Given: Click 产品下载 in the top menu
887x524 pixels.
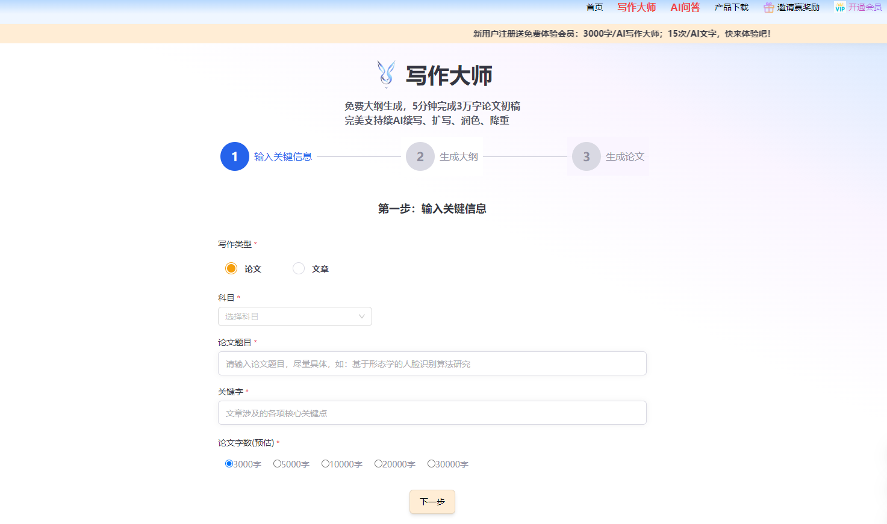Looking at the screenshot, I should click(x=730, y=7).
